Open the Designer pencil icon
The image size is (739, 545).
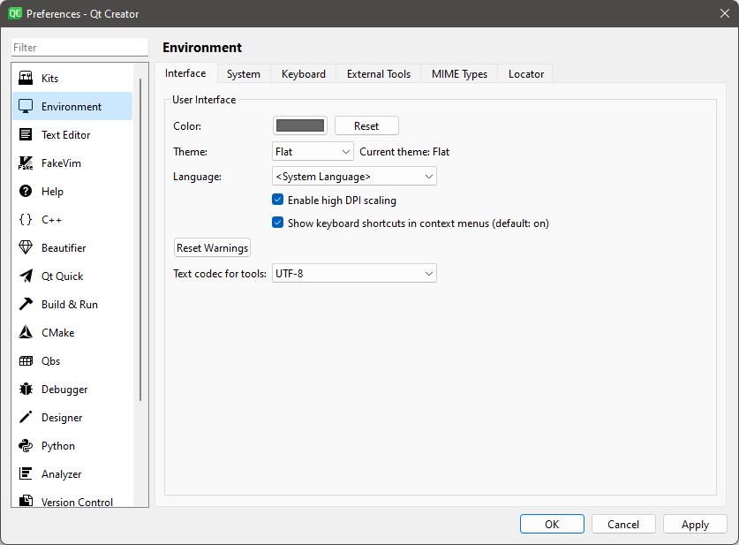point(26,417)
